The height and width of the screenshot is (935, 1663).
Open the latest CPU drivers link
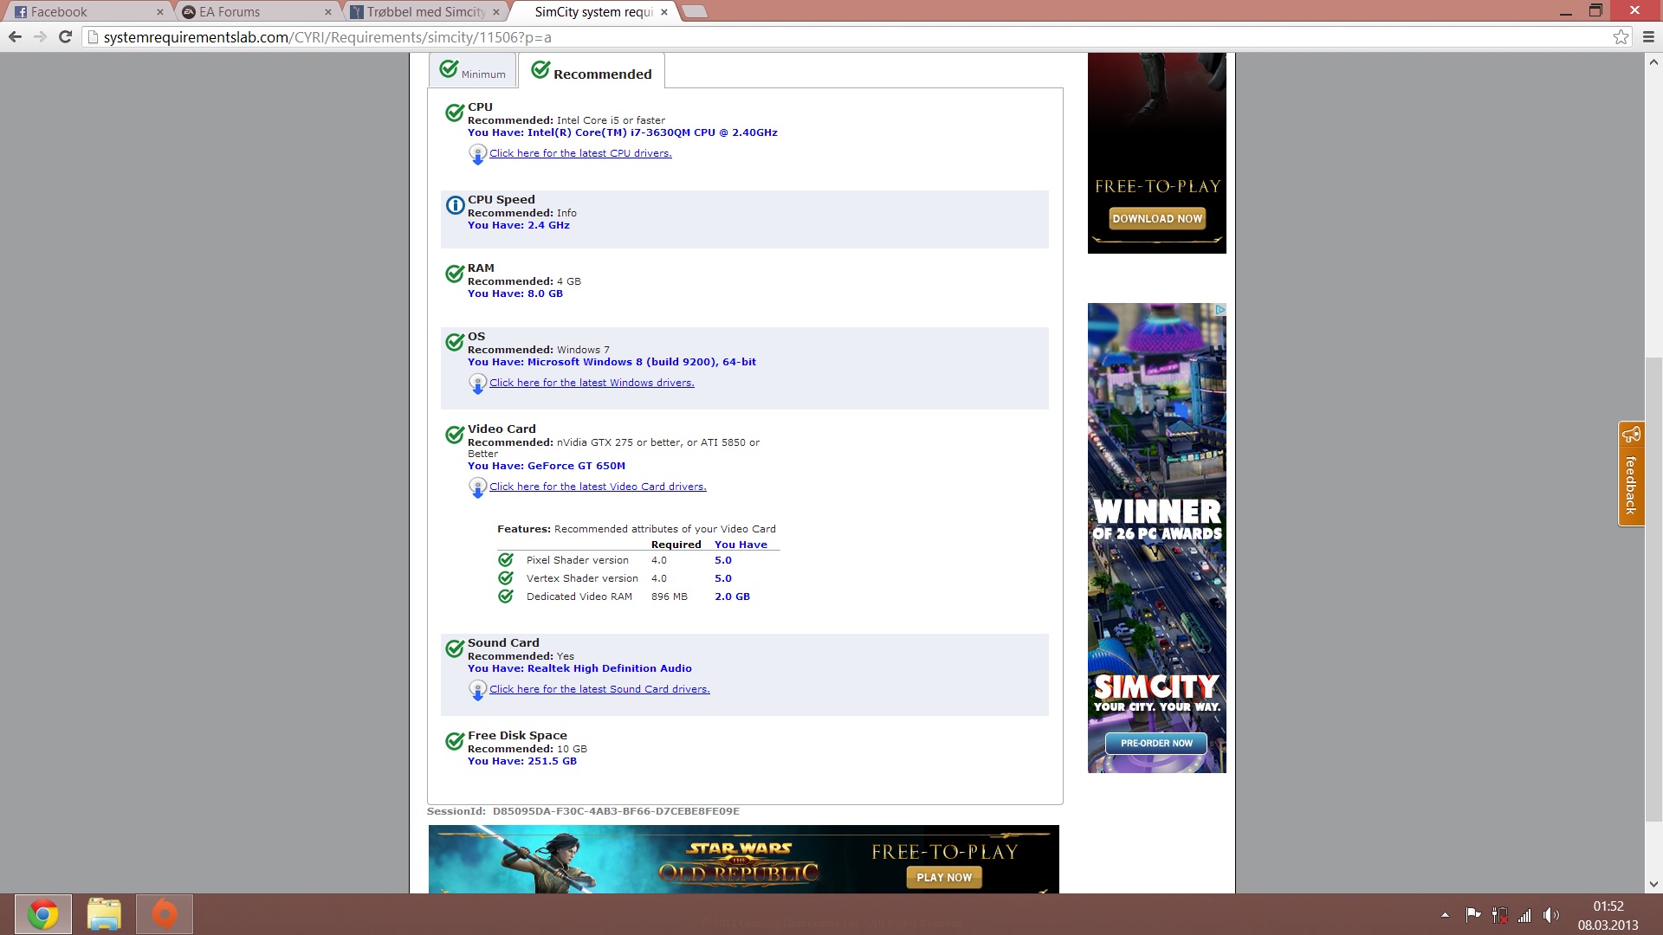pos(580,153)
